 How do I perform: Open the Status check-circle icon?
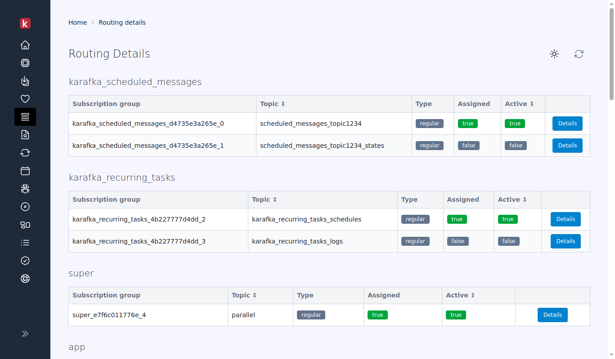25,261
